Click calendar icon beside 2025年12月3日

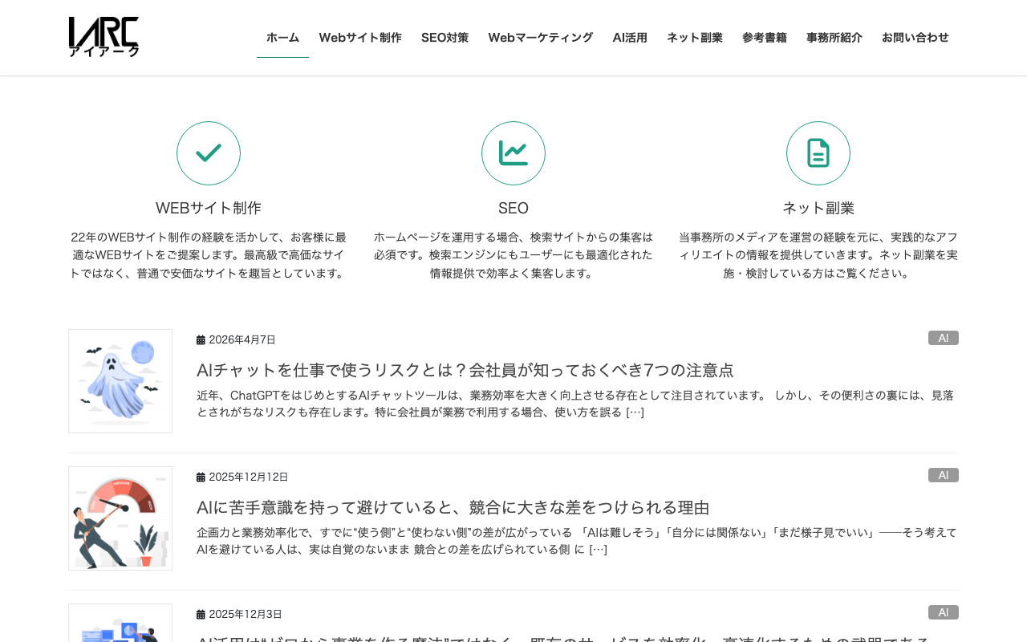[x=201, y=615]
